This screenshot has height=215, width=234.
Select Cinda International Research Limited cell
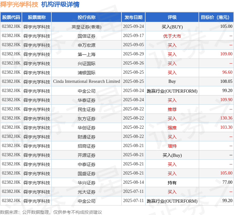(87, 82)
